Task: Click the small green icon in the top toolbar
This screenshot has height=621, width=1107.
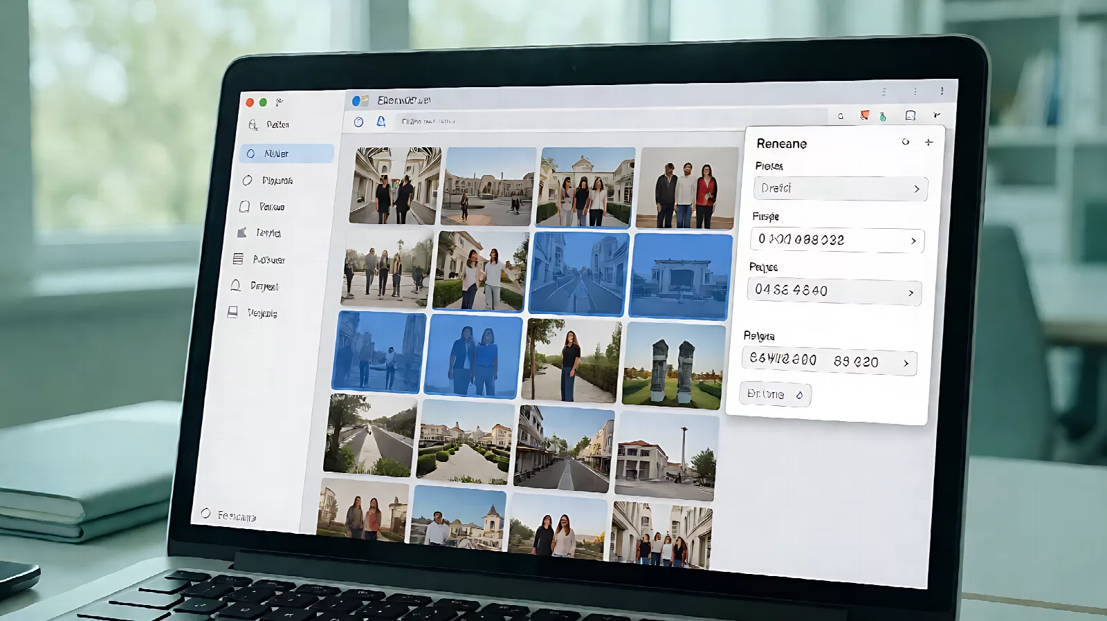Action: click(x=883, y=116)
